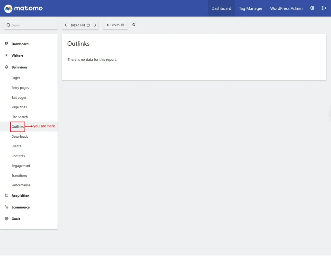Expand the Acquisition menu section
The width and height of the screenshot is (331, 256).
coord(20,196)
